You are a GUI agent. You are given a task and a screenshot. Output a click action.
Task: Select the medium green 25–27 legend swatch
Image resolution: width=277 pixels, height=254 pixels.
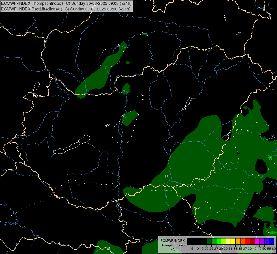click(x=214, y=241)
